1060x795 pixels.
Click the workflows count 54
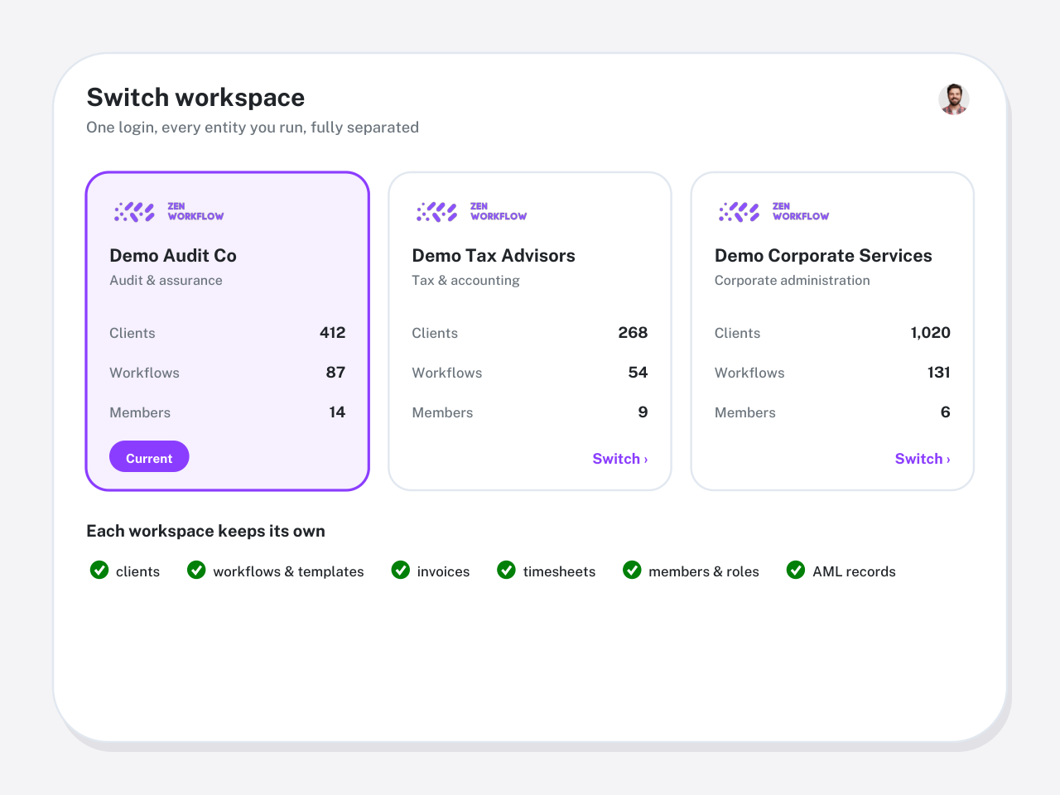(638, 373)
